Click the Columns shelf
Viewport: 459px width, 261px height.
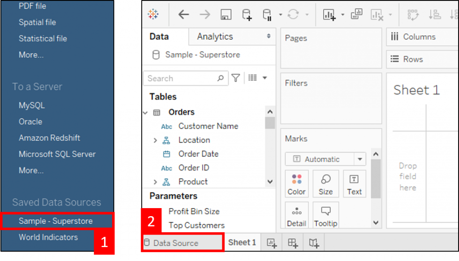422,37
